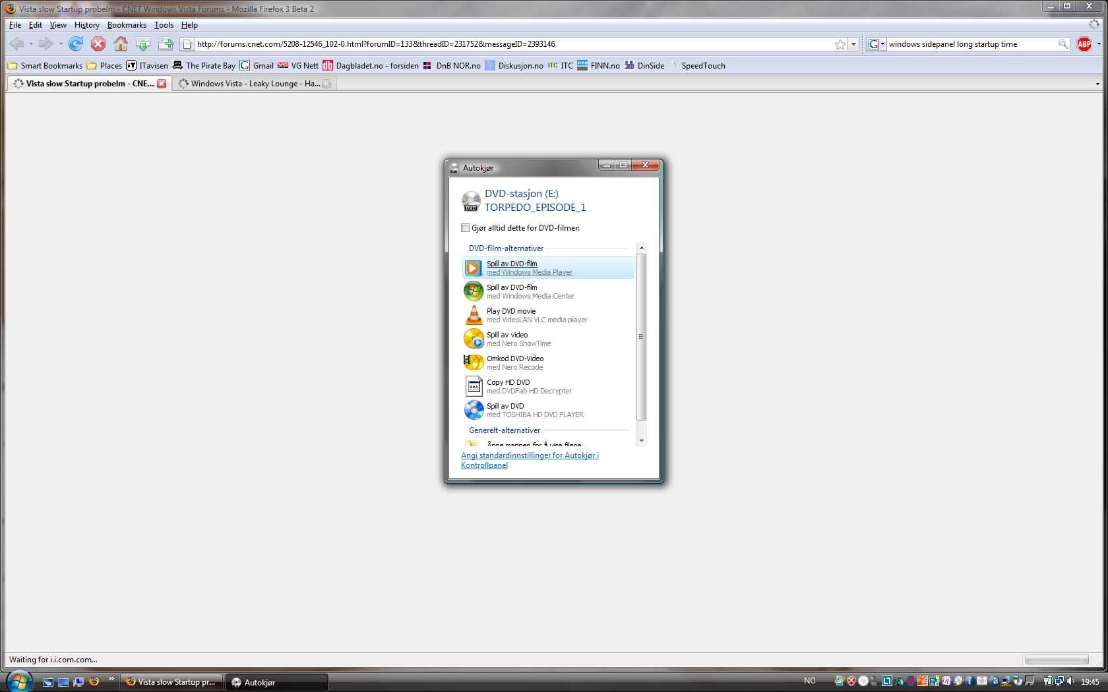Choose Spill av video med Nero ShowTime
The height and width of the screenshot is (692, 1108).
[x=548, y=339]
